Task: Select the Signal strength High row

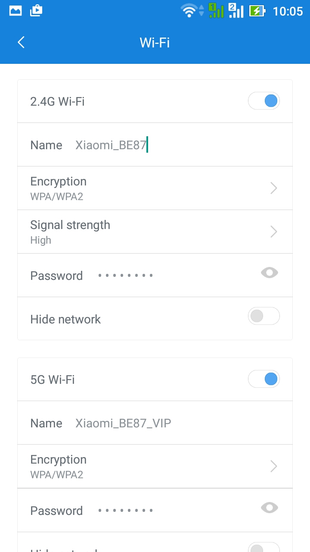Action: [x=155, y=232]
